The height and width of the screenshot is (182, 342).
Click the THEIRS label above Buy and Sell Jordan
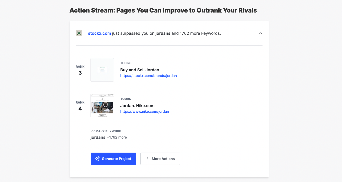(126, 63)
